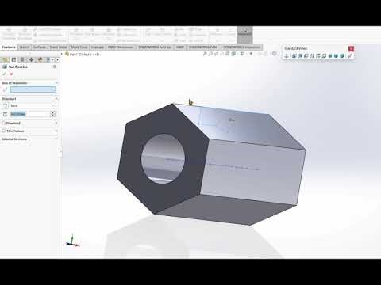Open ConfigurationManager tab icon
381x285 pixels.
point(22,59)
